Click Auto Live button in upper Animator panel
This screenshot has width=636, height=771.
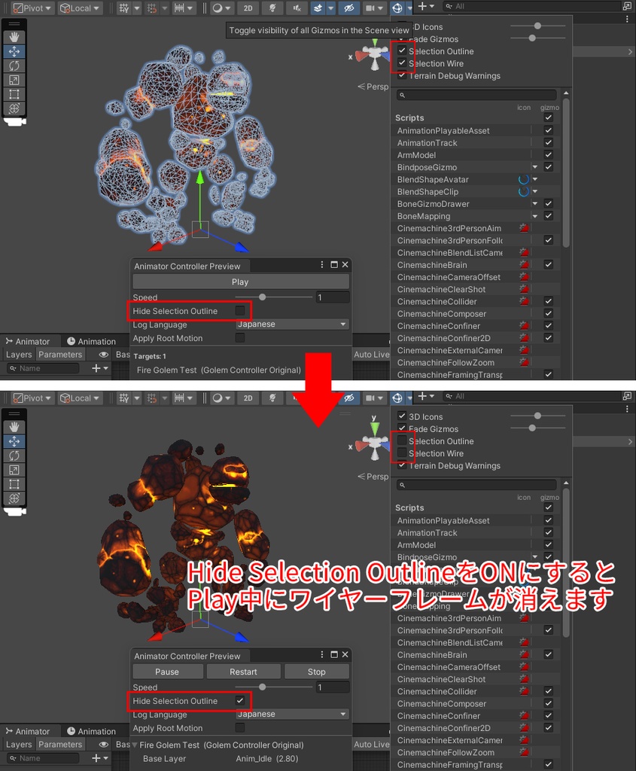click(371, 355)
